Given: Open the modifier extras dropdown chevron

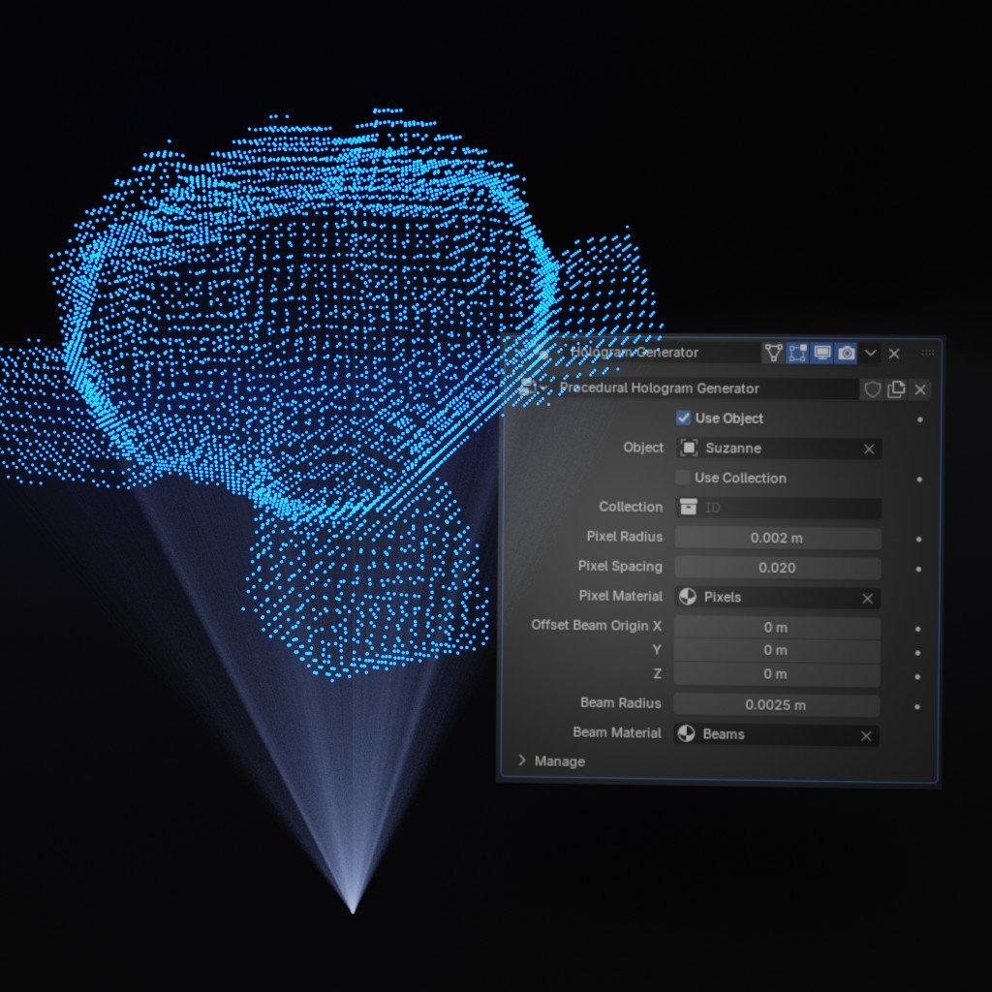Looking at the screenshot, I should [870, 354].
